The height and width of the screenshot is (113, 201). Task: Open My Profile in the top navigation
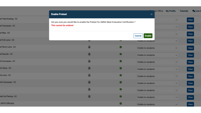[x=171, y=11]
